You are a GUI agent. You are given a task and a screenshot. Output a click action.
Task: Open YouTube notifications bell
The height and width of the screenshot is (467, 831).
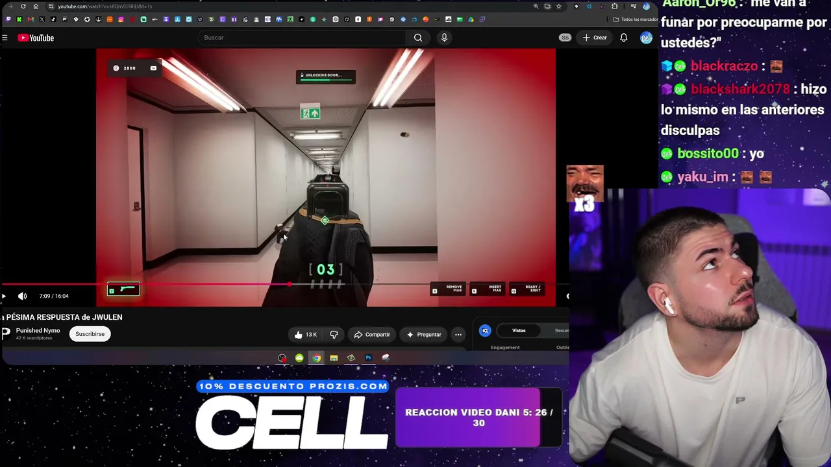tap(623, 38)
